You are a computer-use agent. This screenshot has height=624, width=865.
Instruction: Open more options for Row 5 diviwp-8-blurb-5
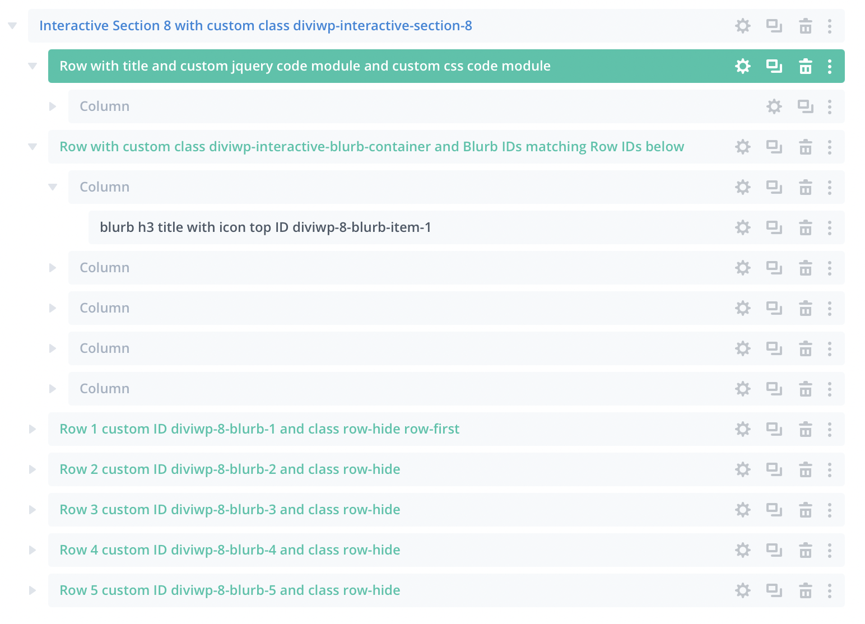[x=830, y=590]
